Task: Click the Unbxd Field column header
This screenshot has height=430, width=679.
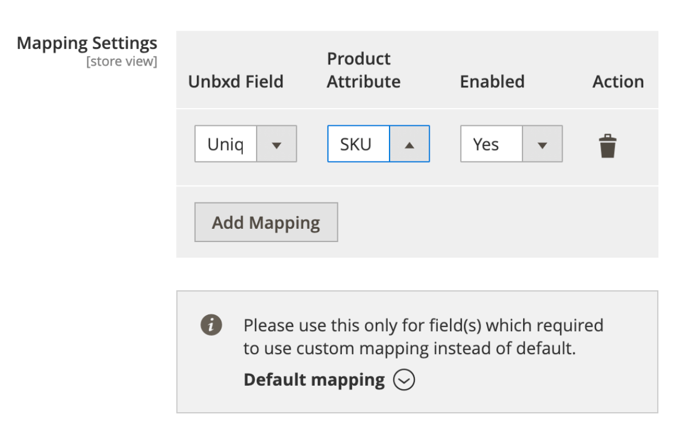Action: pos(235,81)
